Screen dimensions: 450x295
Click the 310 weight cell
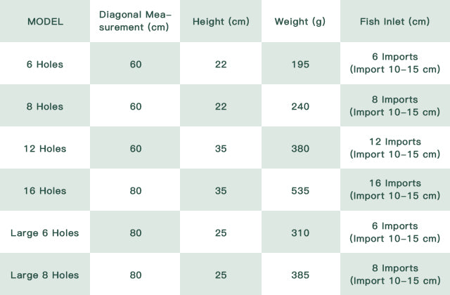click(300, 232)
